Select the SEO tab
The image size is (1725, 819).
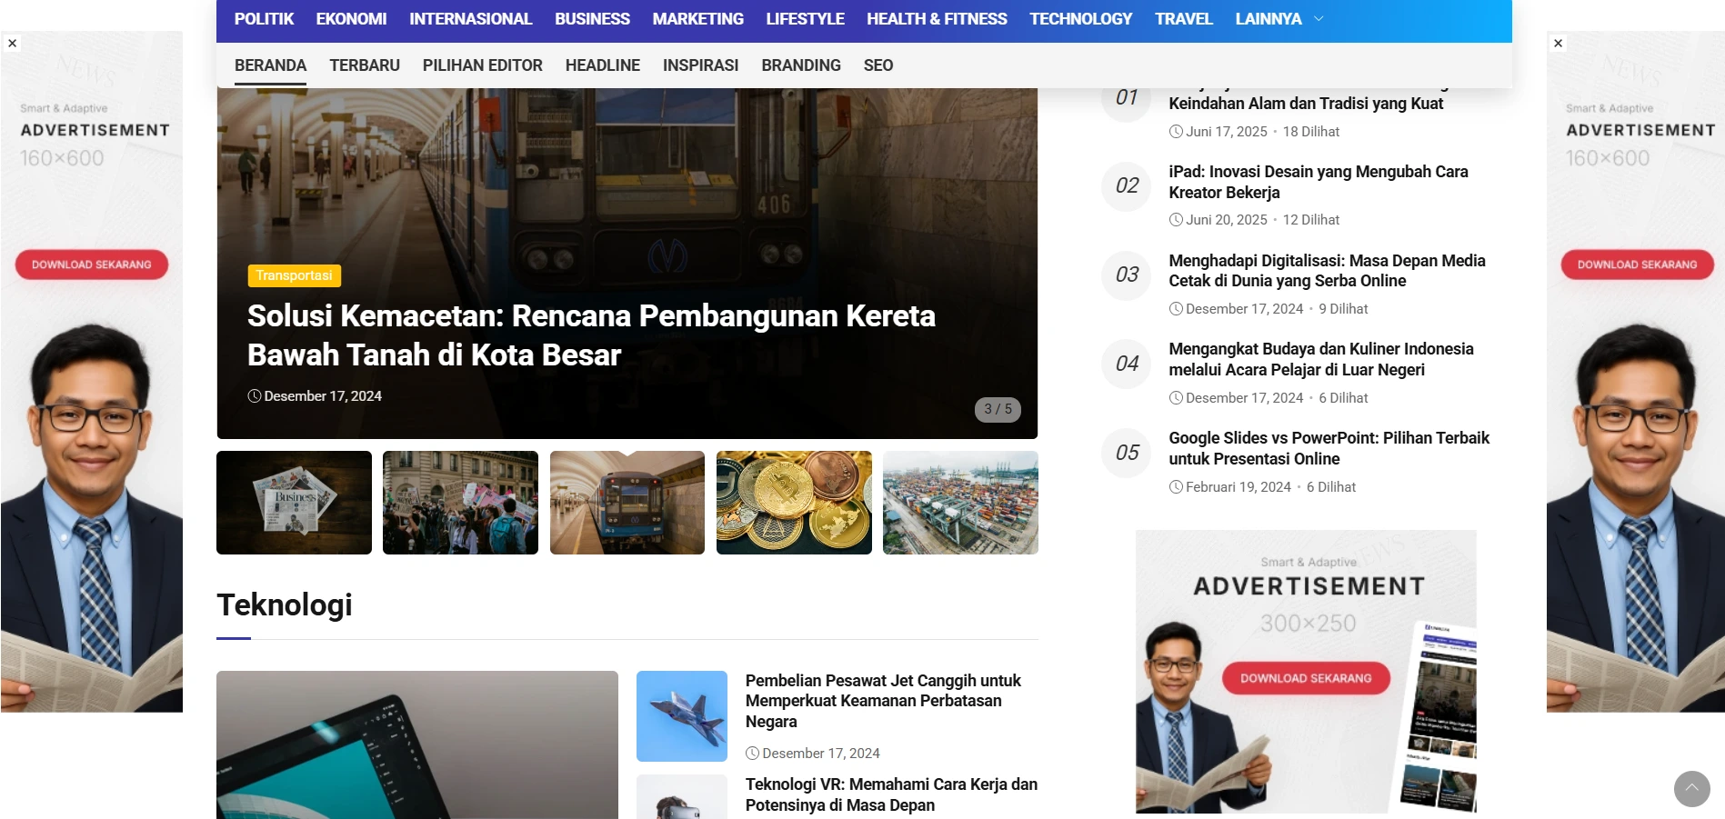878,65
